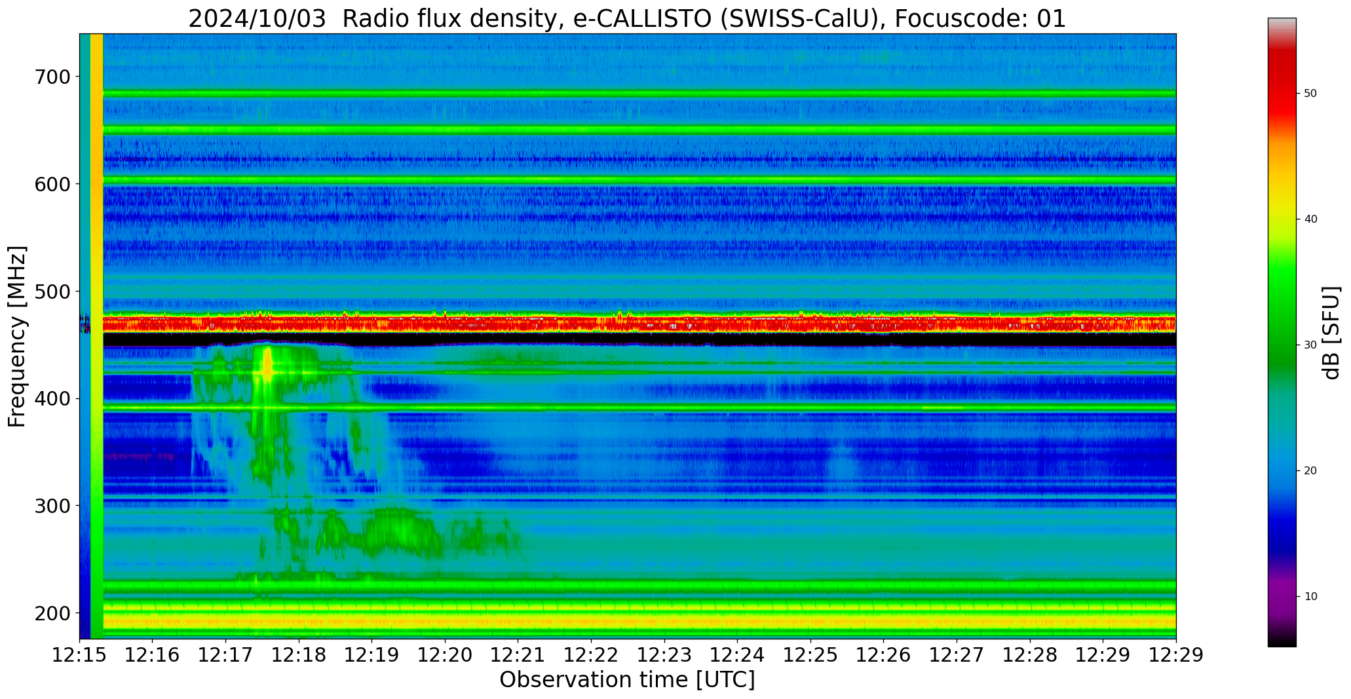Click the 12:20 time tick label

point(446,655)
